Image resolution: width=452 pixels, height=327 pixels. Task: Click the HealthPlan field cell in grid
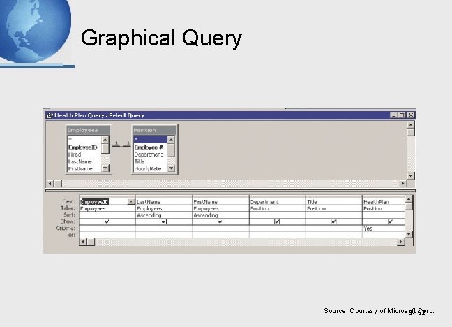[384, 202]
